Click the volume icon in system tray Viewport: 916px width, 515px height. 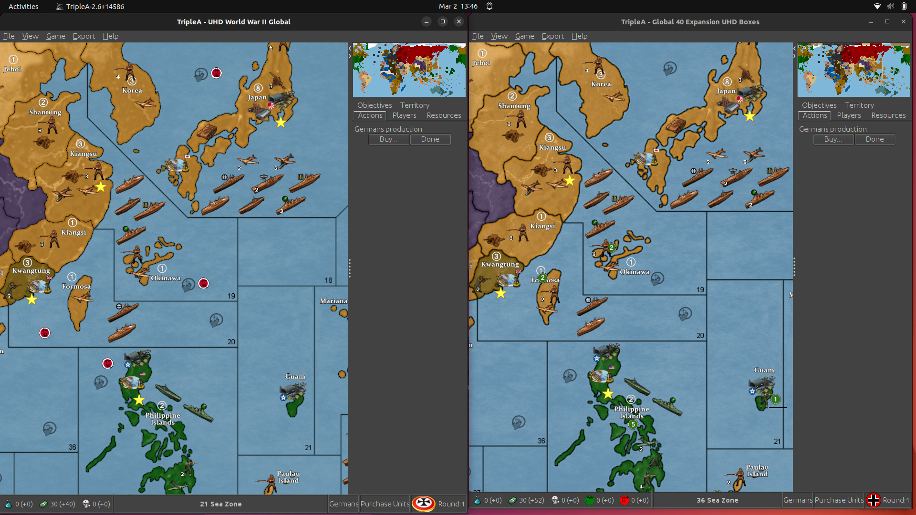click(x=890, y=6)
